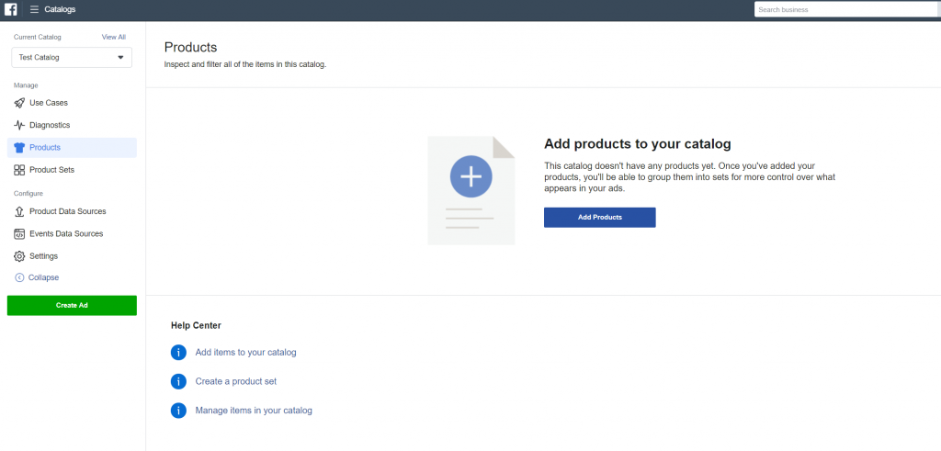Image resolution: width=941 pixels, height=451 pixels.
Task: Open the hamburger menu beside Catalogs
Action: point(34,9)
